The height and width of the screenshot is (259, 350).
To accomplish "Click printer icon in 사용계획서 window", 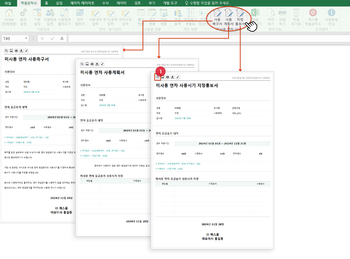I will coord(92,64).
